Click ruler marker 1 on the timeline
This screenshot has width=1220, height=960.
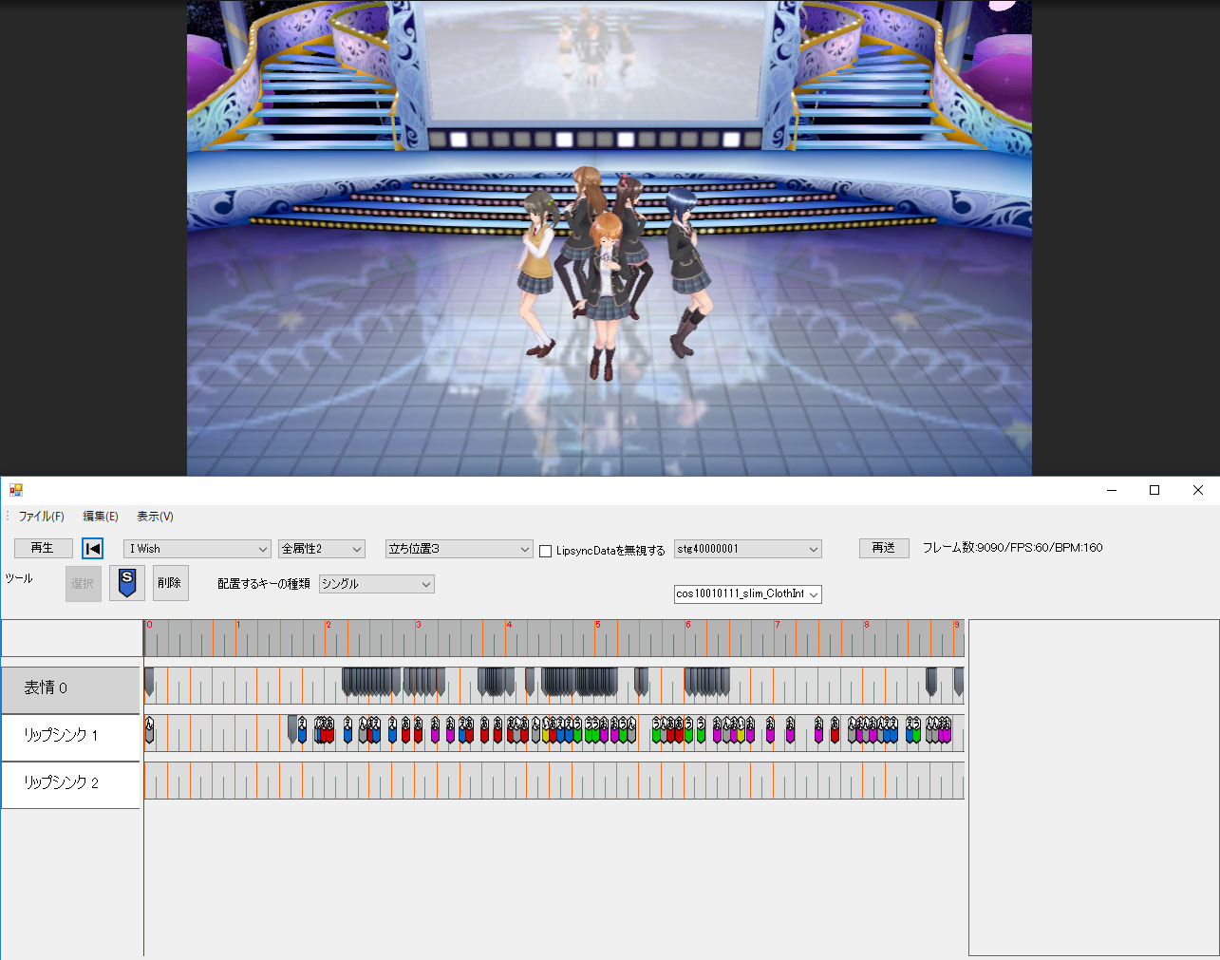237,625
